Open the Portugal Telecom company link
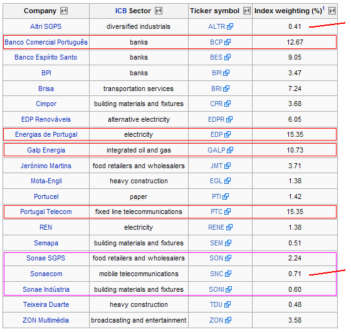The image size is (351, 332). (x=46, y=212)
